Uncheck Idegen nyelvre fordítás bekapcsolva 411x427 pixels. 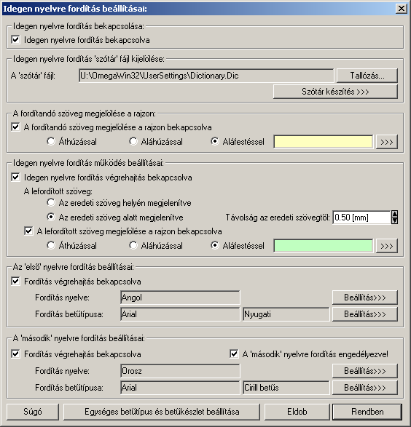click(x=15, y=40)
